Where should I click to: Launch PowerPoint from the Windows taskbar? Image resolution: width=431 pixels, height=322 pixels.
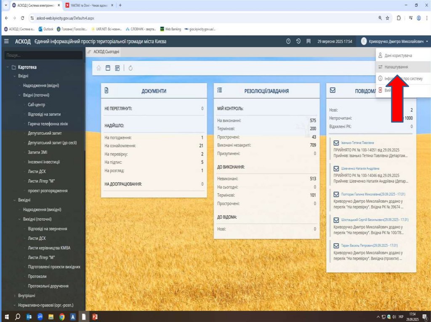tap(95, 317)
